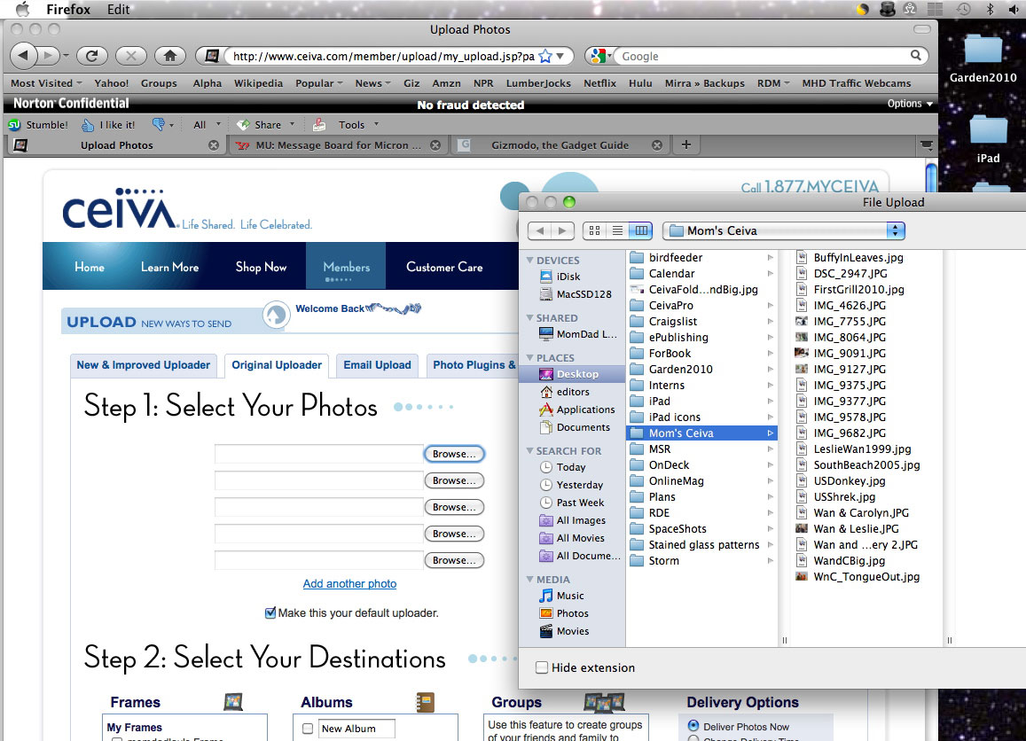1026x741 pixels.
Task: Click Add another photo link
Action: point(349,583)
